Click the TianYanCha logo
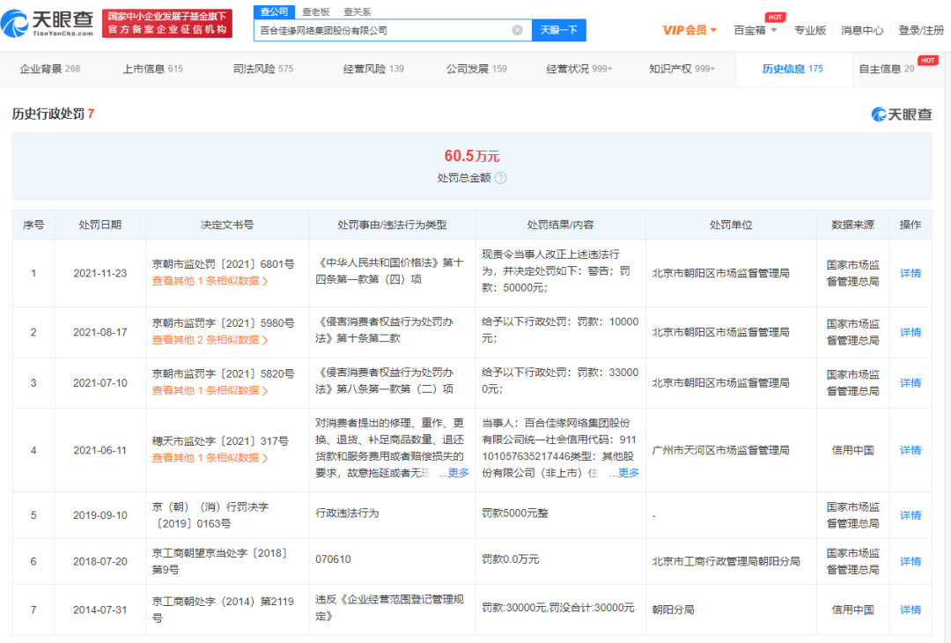951x643 pixels. (x=48, y=23)
